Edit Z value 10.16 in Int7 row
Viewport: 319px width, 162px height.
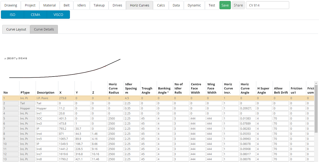[99, 154]
